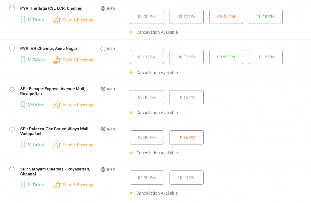Open info icon for PVR VR Chennai
This screenshot has height=203, width=311.
pos(103,49)
